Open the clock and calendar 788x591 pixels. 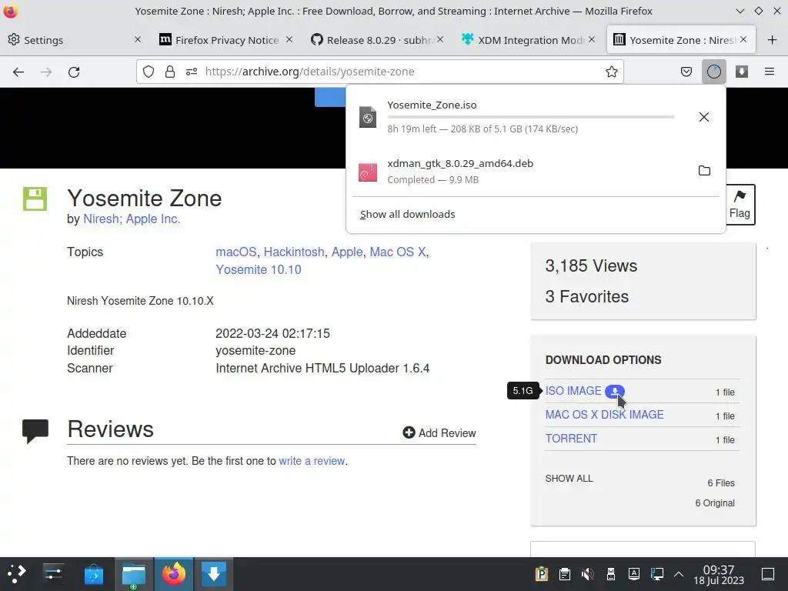pyautogui.click(x=719, y=574)
